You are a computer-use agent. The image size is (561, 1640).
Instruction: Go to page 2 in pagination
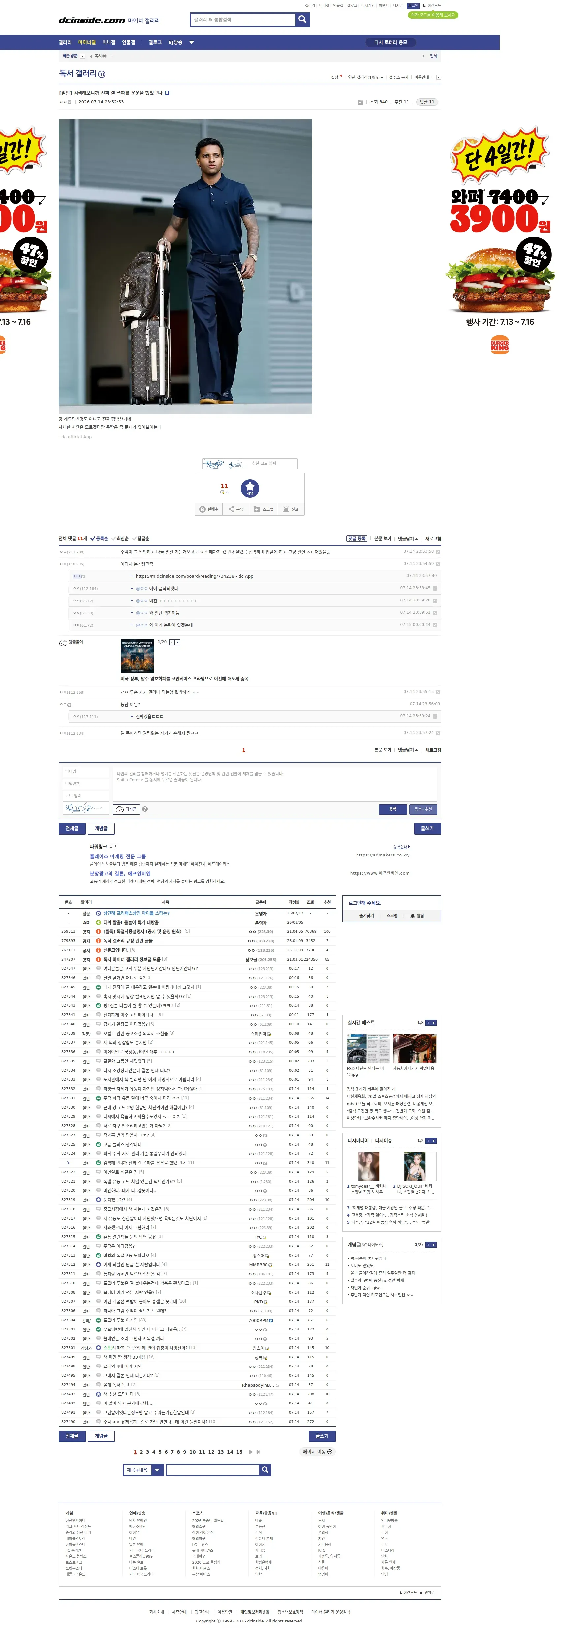pyautogui.click(x=141, y=1452)
